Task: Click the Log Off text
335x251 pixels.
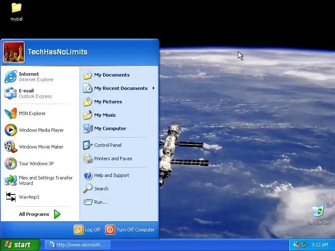Action: [93, 230]
